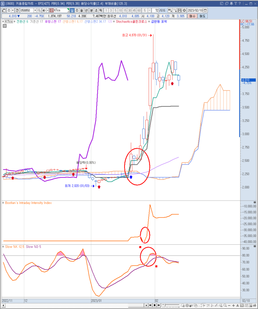Image resolution: width=258 pixels, height=309 pixels.
Task: Click the red 매수 buy button
Action: (x=193, y=16)
